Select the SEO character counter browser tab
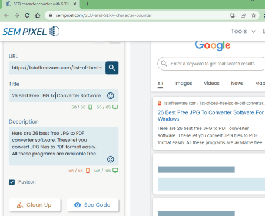The height and width of the screenshot is (216, 265). (x=41, y=4)
